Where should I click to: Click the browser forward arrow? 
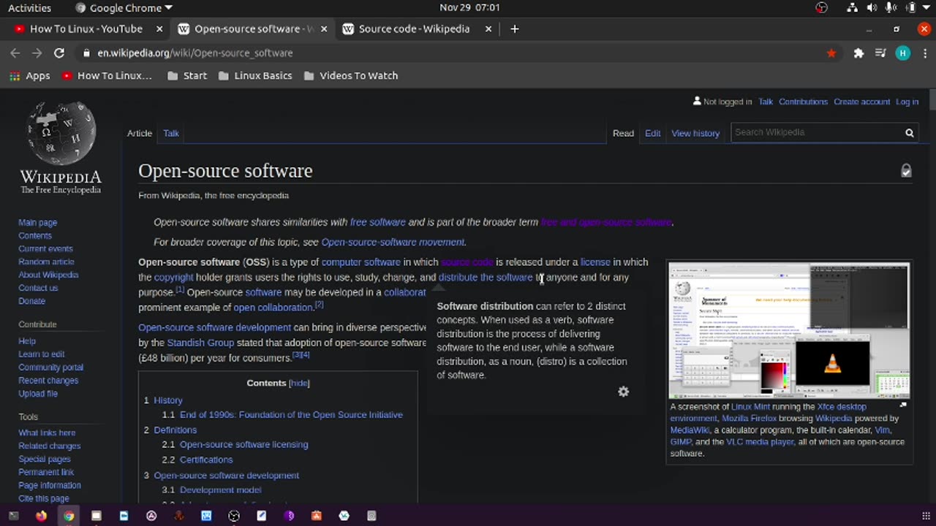(37, 53)
